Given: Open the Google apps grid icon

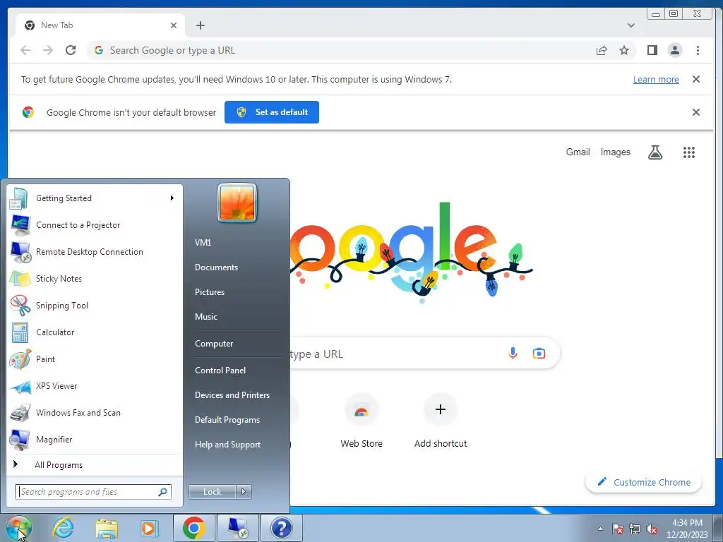Looking at the screenshot, I should [x=689, y=152].
